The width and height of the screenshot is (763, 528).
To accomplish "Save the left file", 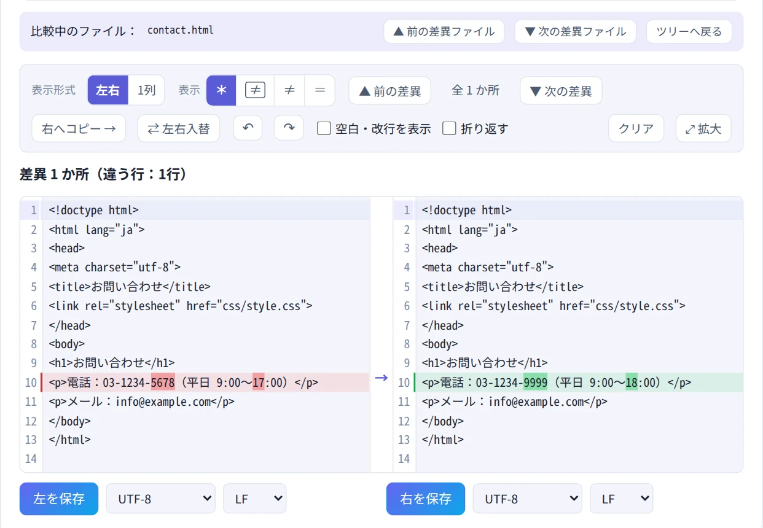I will point(59,499).
